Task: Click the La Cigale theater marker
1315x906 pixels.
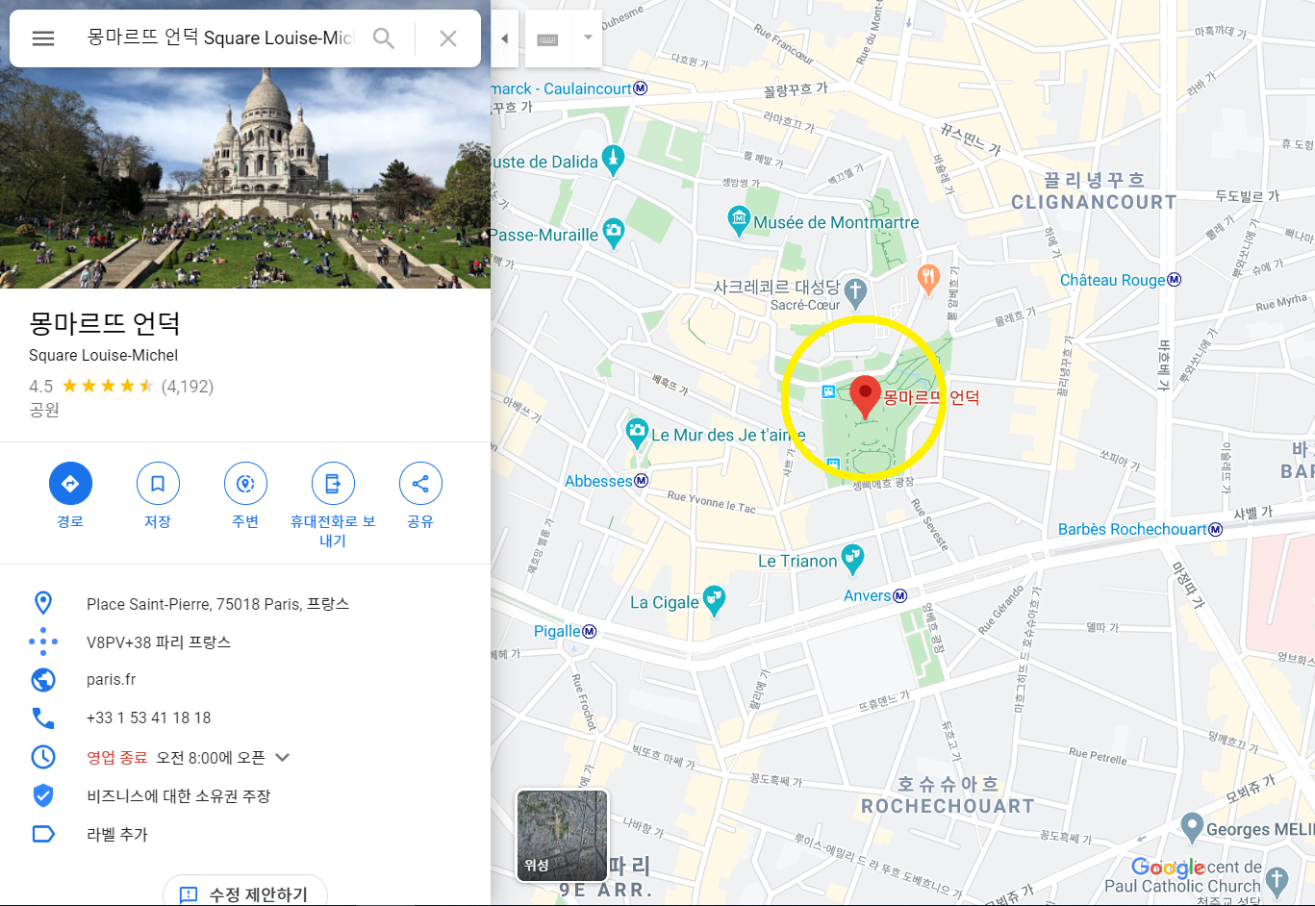Action: (x=714, y=600)
